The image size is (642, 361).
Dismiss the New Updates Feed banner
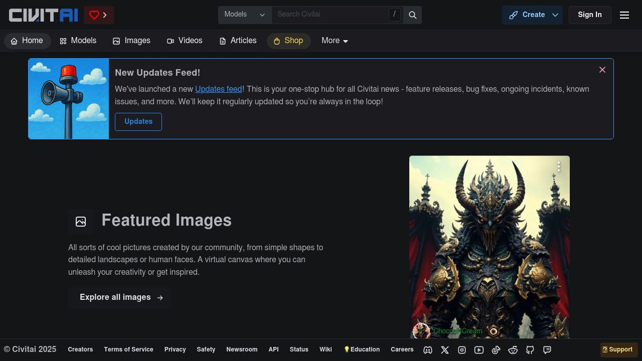pyautogui.click(x=602, y=70)
